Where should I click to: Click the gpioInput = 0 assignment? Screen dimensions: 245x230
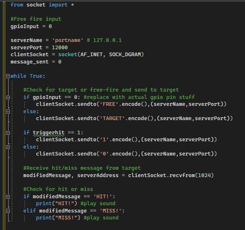pyautogui.click(x=31, y=26)
